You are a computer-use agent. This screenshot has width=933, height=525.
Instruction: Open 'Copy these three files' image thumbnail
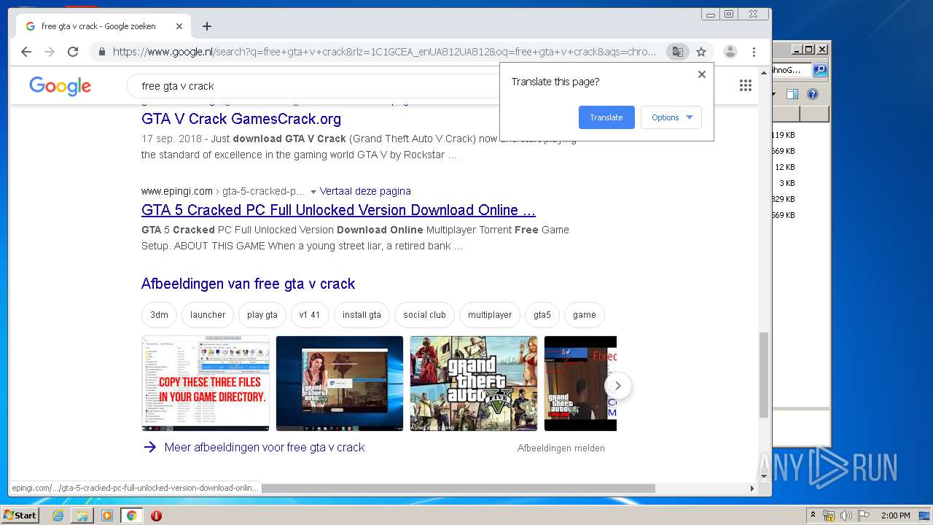click(x=206, y=384)
